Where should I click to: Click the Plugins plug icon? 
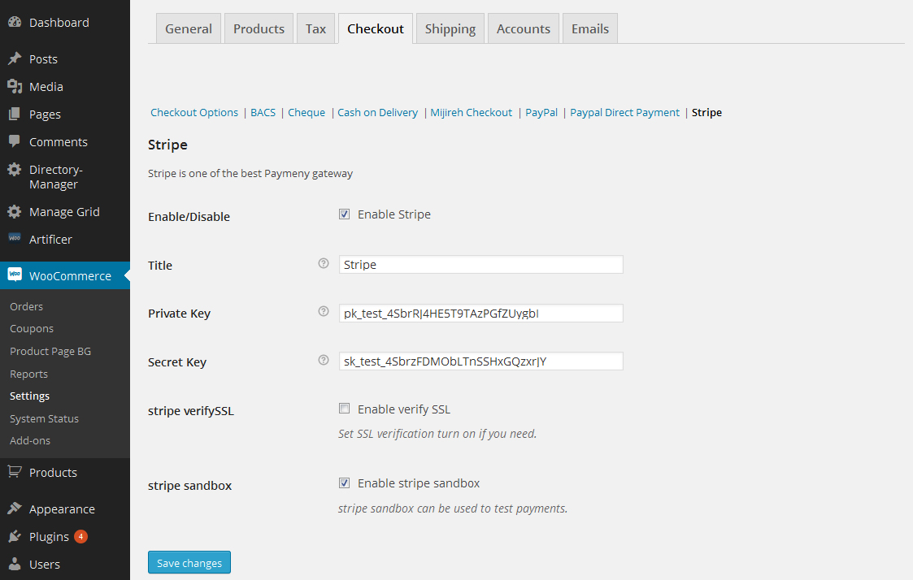click(x=15, y=536)
